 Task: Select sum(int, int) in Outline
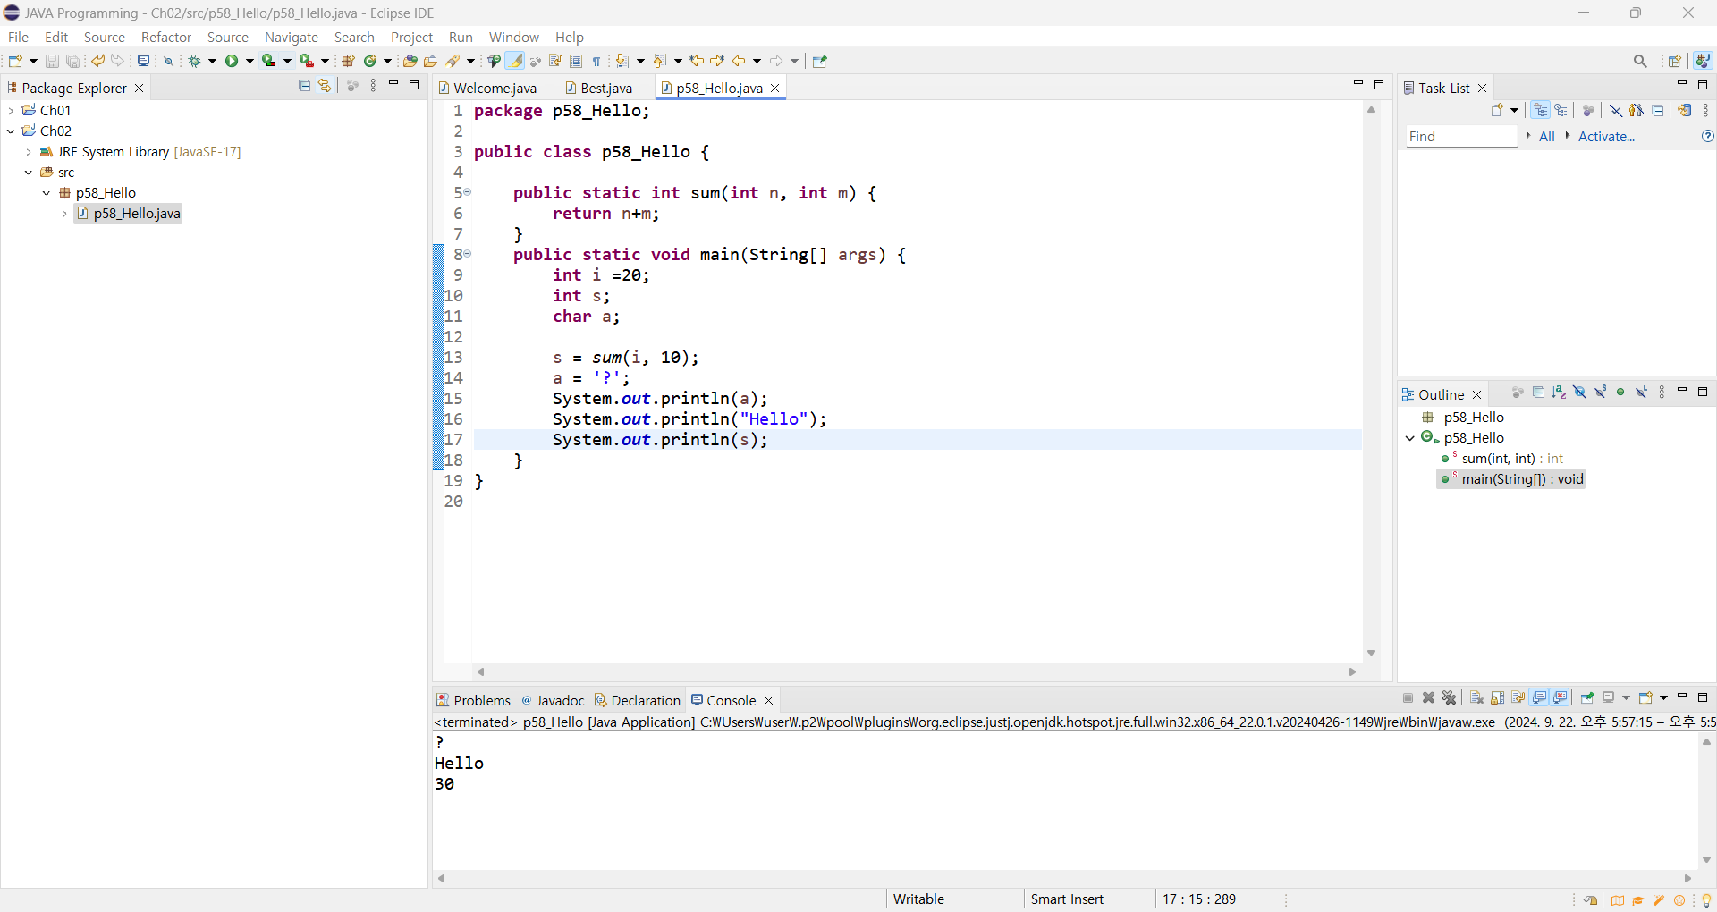[x=1501, y=459]
